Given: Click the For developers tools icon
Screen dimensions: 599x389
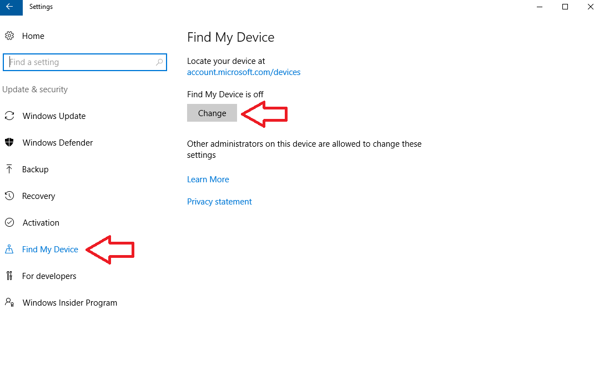Looking at the screenshot, I should coord(9,276).
